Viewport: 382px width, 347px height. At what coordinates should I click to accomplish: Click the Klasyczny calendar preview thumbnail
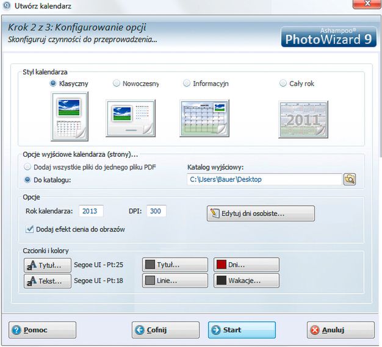(70, 116)
